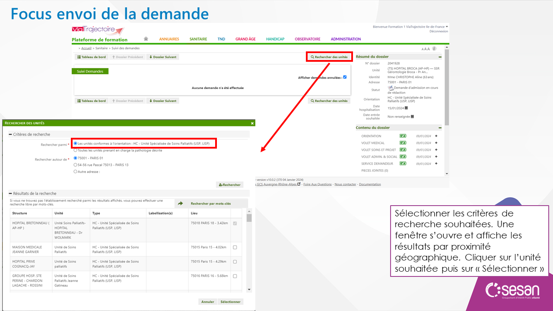553x311 pixels.
Task: Click green status icon beside VOLET MEDICAL
Action: (x=403, y=143)
